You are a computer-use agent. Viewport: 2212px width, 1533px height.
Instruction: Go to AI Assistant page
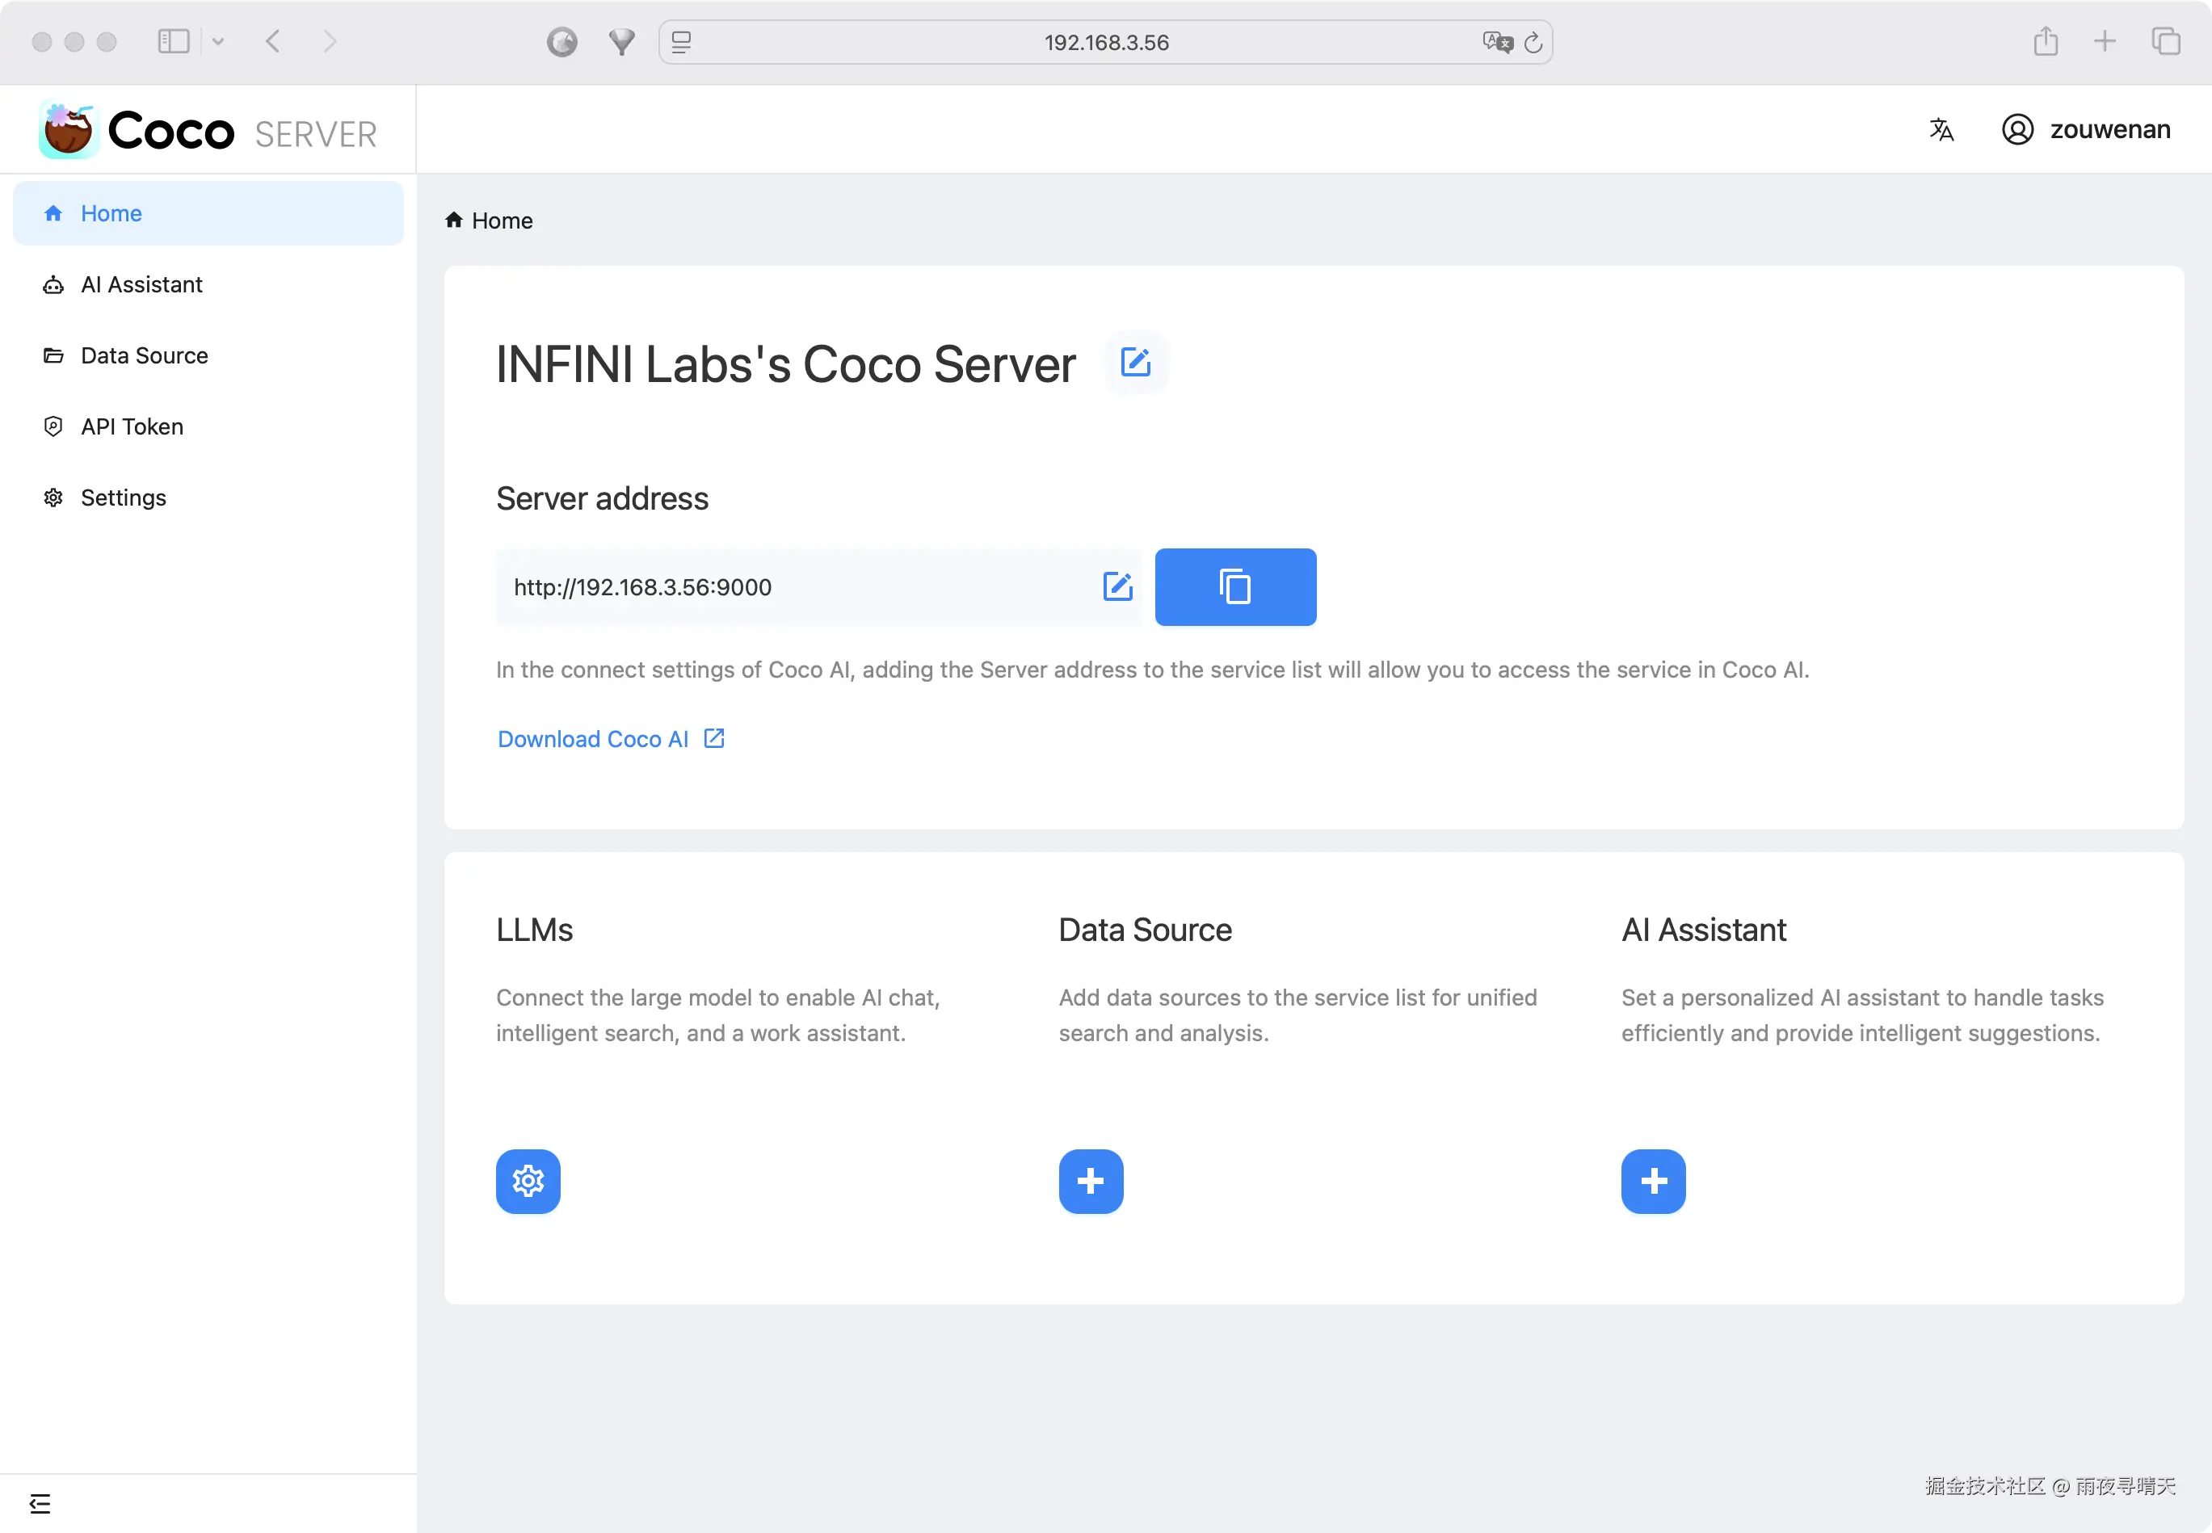click(141, 284)
